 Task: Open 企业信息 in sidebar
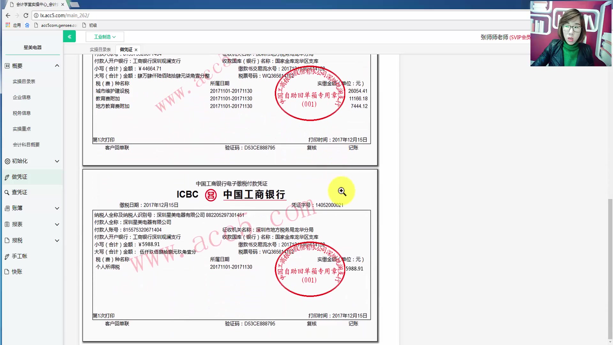(22, 97)
